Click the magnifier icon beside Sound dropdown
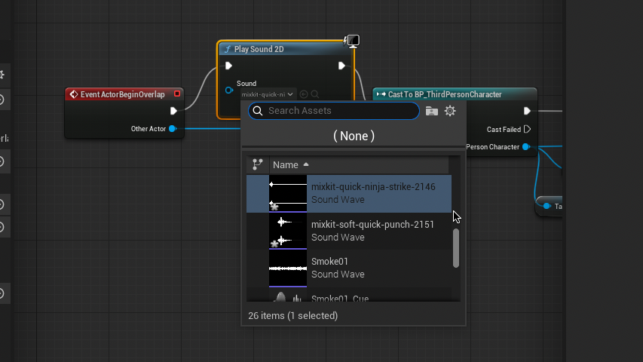The image size is (643, 362). coord(315,94)
